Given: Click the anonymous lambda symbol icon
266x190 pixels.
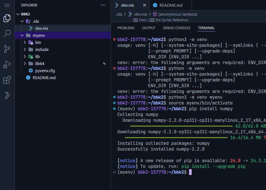Looking at the screenshot, I should (155, 14).
